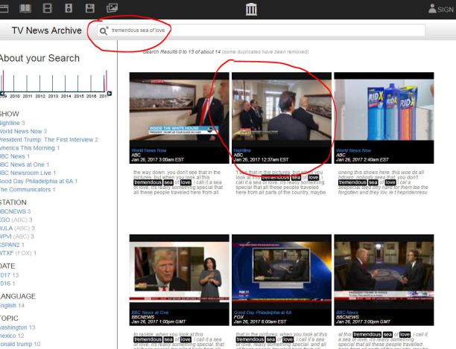456x349 pixels.
Task: Open World News Now 2:40am RidX thumbnail
Action: click(x=384, y=109)
